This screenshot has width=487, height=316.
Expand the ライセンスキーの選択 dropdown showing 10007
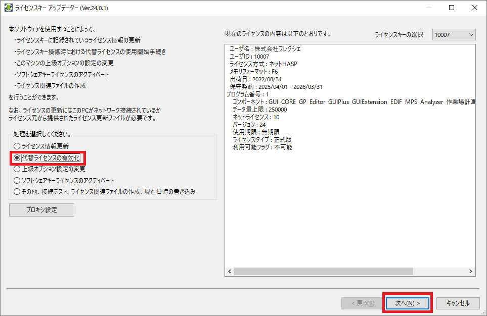tap(454, 34)
